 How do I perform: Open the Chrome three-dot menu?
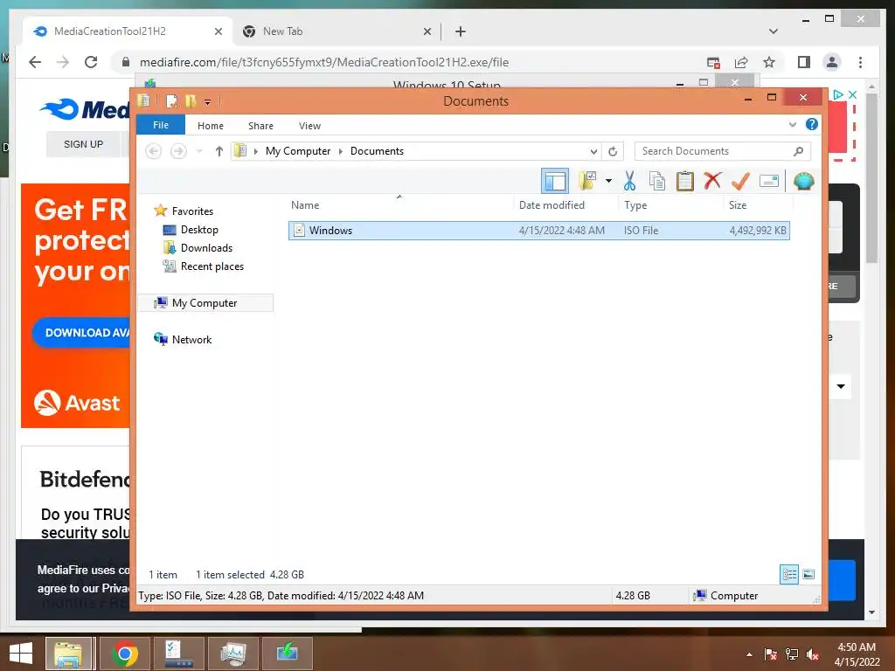tap(860, 62)
